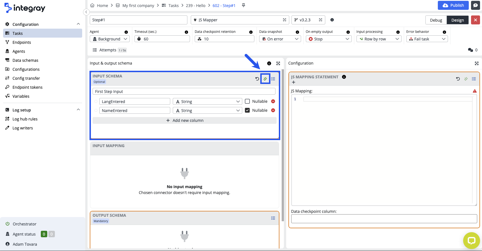Open the Error behavior Fail task dropdown

point(427,39)
